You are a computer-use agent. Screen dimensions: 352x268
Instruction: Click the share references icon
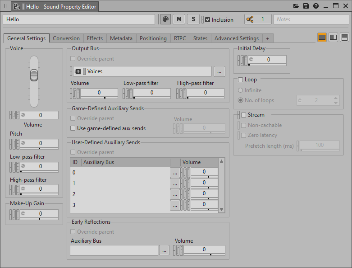[x=250, y=19]
